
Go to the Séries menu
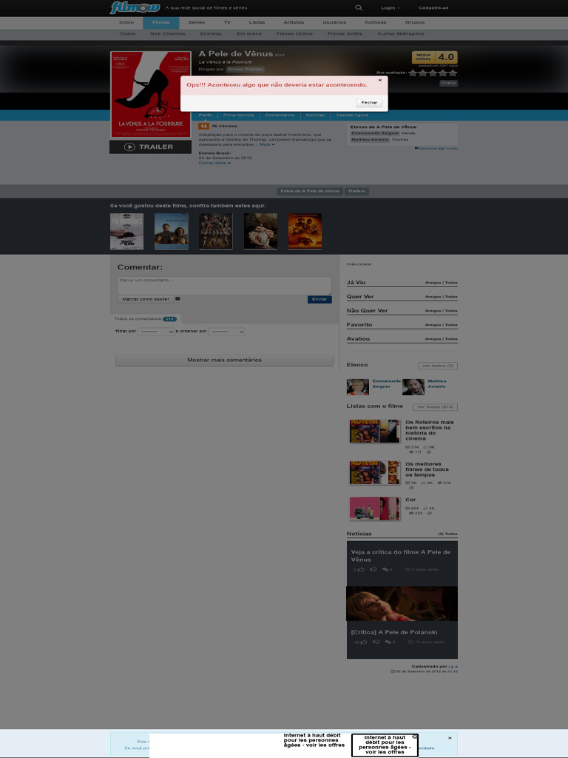click(x=197, y=22)
